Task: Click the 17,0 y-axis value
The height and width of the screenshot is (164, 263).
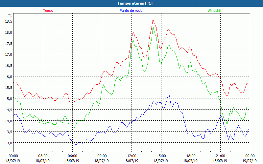Action: point(9,54)
